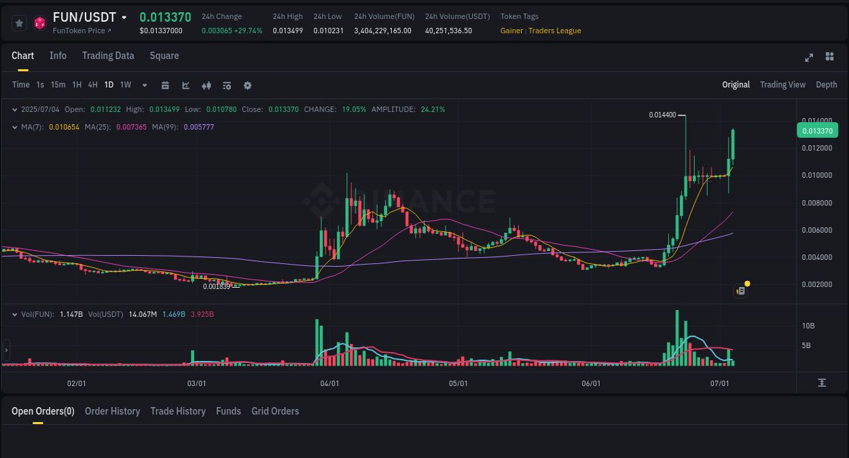Open the Order History tab
This screenshot has height=458, width=849.
coord(112,411)
